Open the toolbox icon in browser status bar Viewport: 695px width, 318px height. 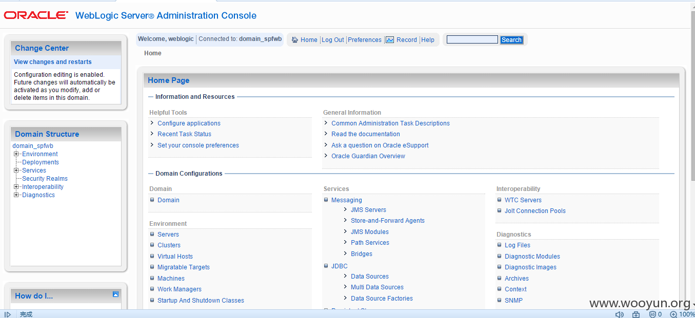[x=636, y=314]
